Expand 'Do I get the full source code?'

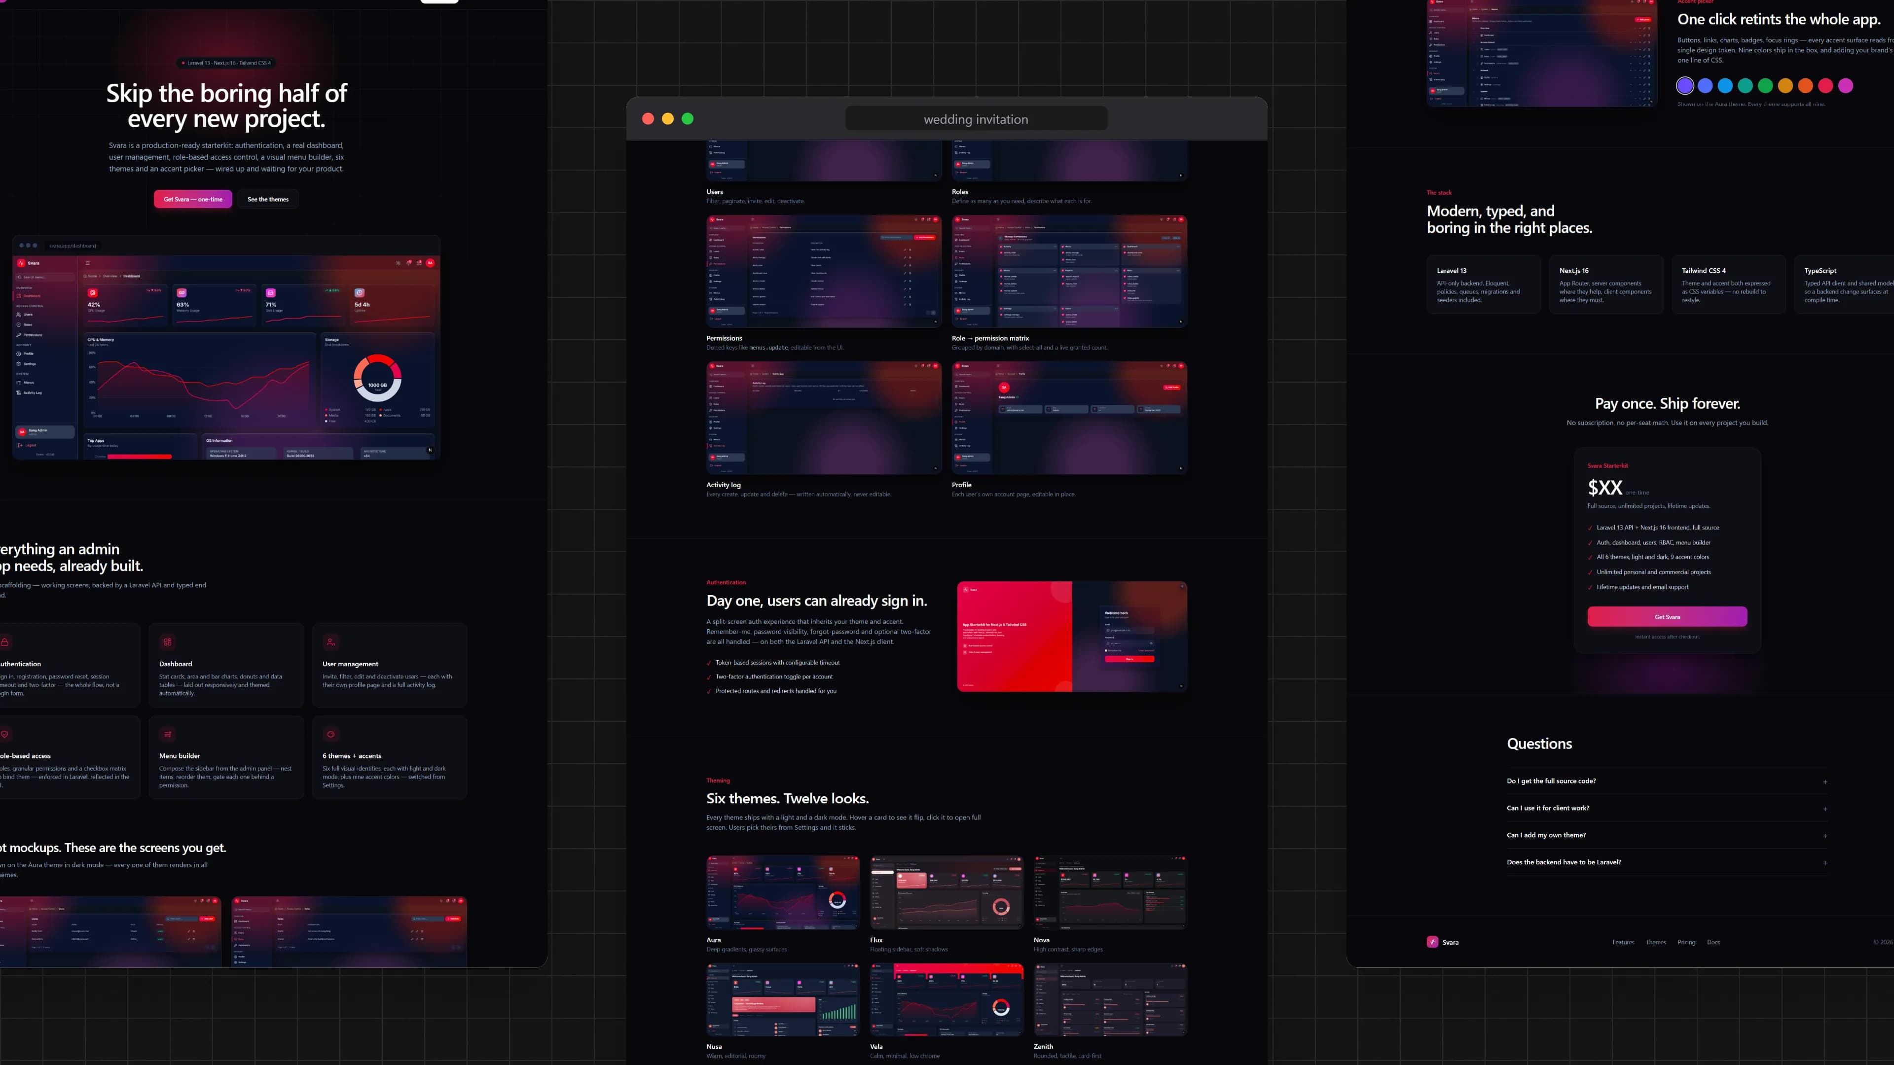(x=1667, y=781)
